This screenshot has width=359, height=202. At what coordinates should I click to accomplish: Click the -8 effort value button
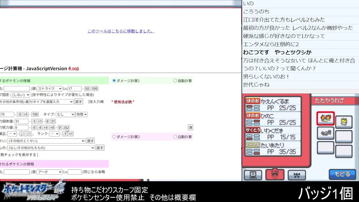(x=33, y=128)
